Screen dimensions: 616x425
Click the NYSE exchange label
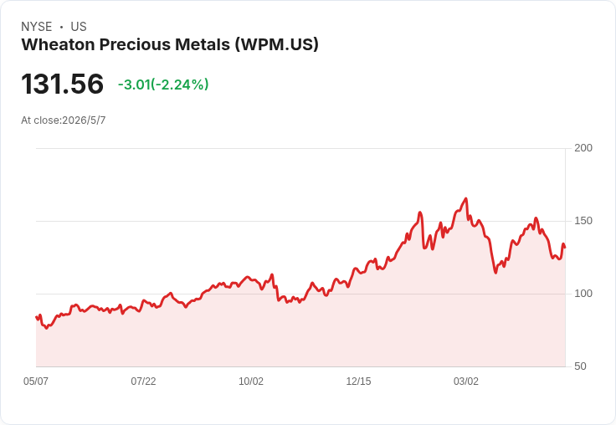tap(37, 27)
